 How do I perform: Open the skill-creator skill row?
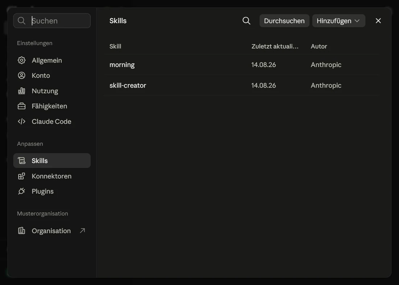click(241, 85)
